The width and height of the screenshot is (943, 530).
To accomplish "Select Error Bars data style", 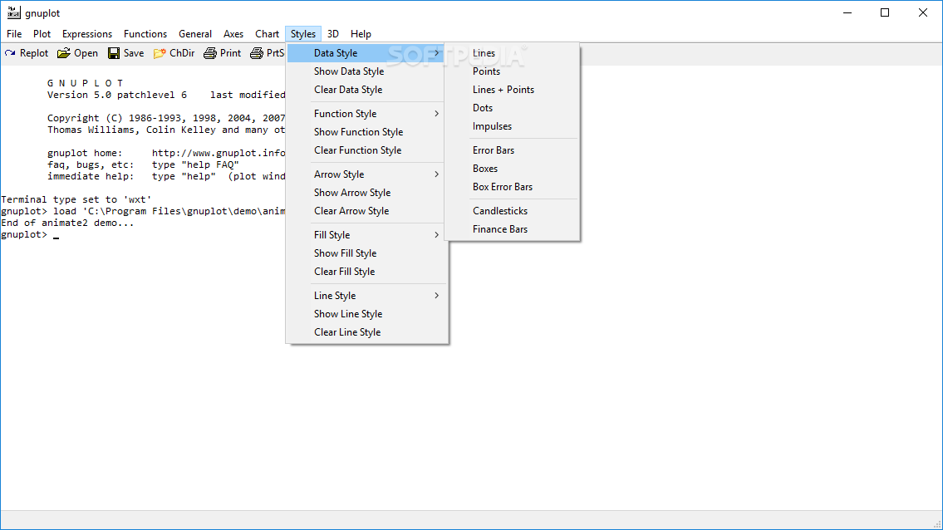I will tap(513, 150).
